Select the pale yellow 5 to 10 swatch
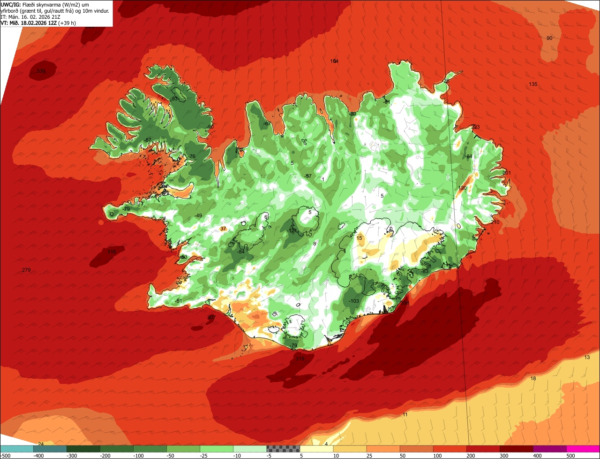Viewport: 600px width, 459px height. (316, 449)
